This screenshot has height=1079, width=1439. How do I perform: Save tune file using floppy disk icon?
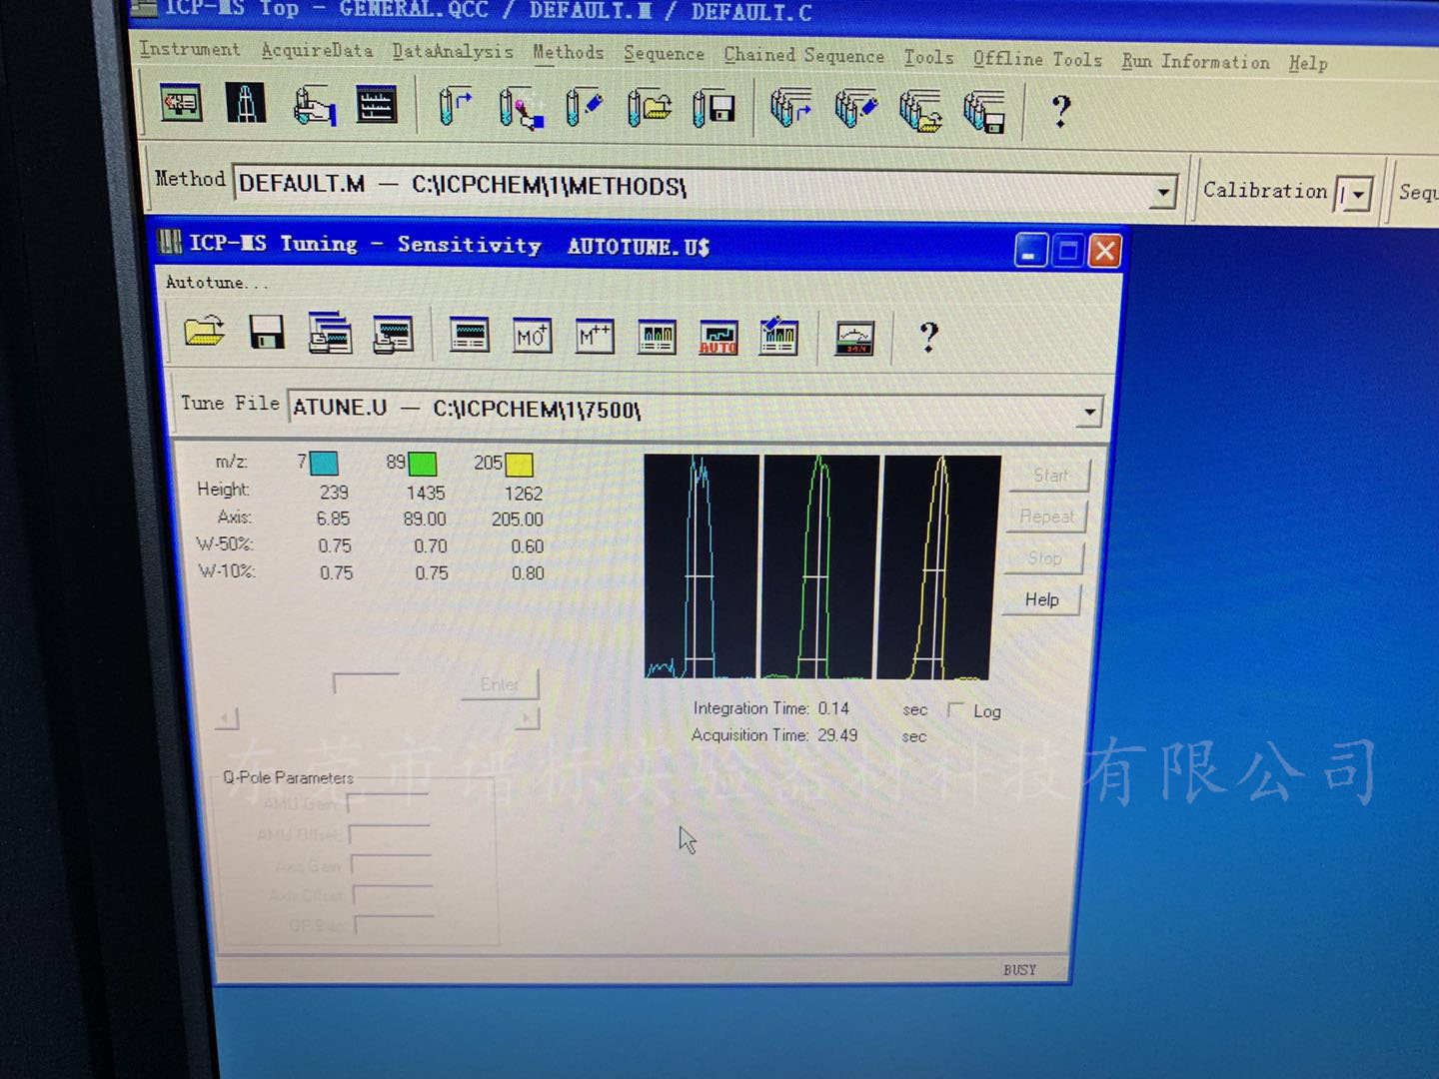point(266,333)
